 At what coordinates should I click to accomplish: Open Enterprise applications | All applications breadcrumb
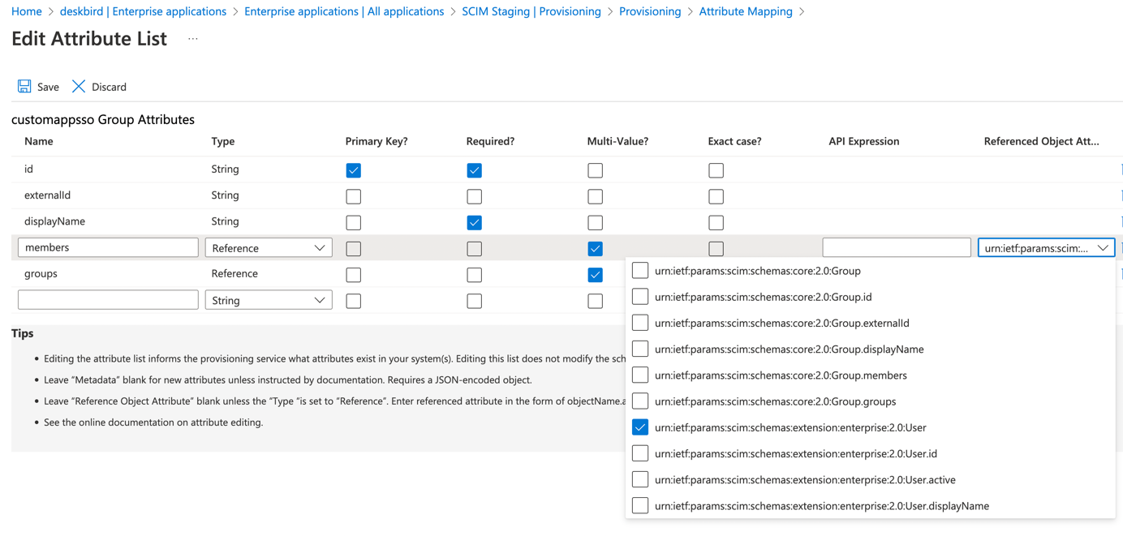pos(344,11)
